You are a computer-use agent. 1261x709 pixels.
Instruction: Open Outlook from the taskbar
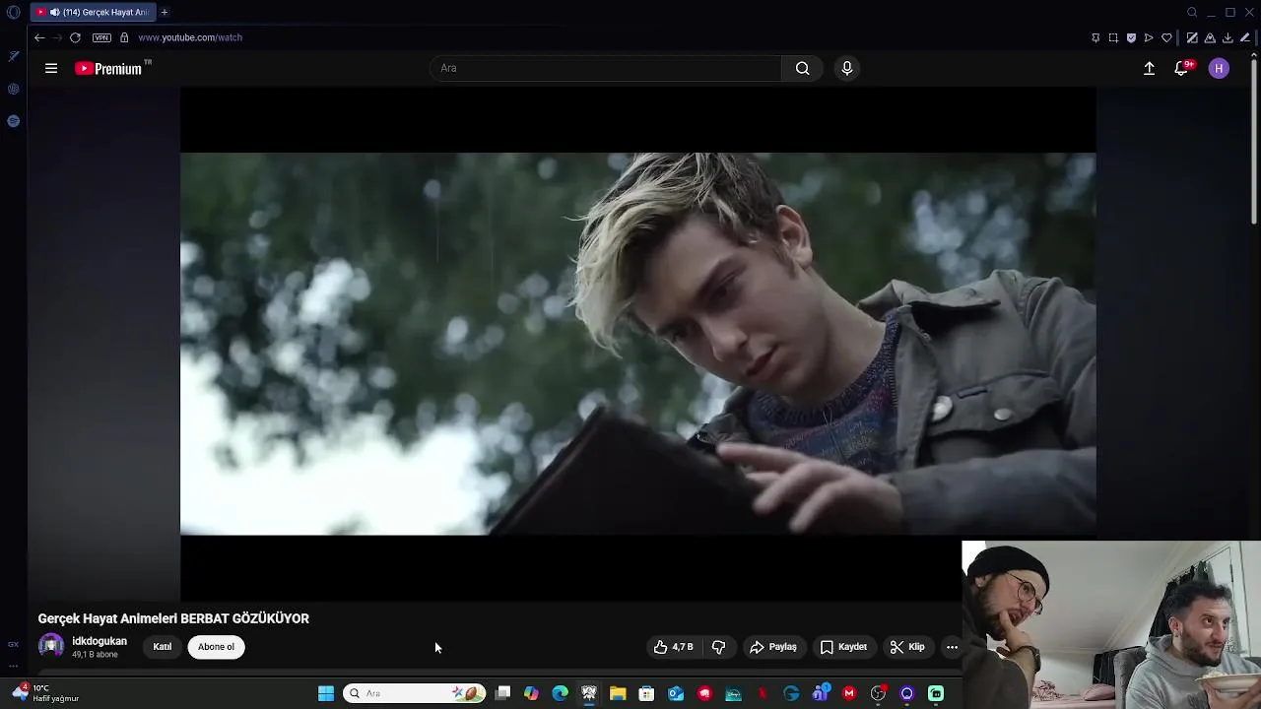[x=676, y=693]
